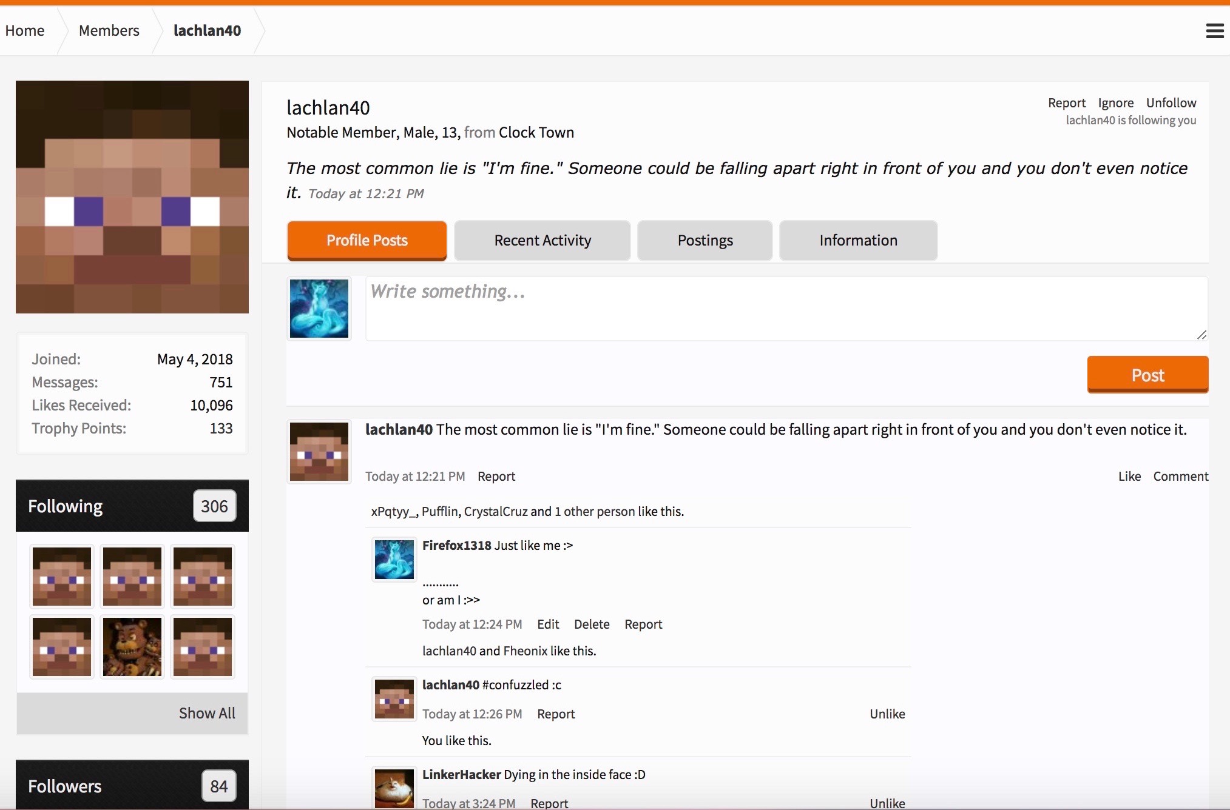Click into the Write something text box
The width and height of the screenshot is (1230, 810).
786,309
